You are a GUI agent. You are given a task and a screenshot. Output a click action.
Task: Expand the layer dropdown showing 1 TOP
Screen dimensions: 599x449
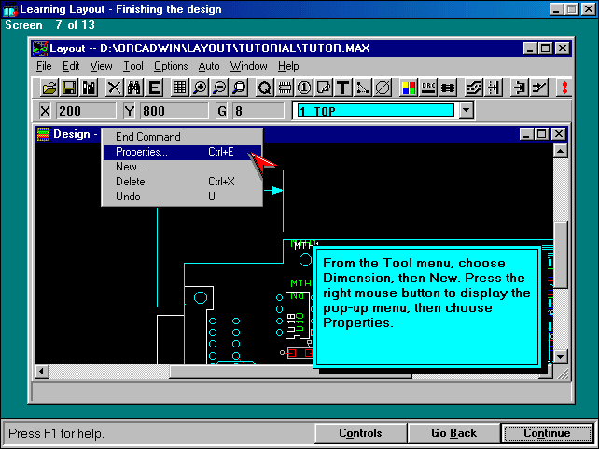467,111
